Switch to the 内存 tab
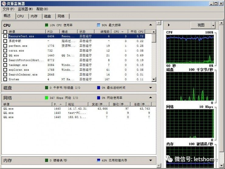Image resolution: width=225 pixels, height=169 pixels. pos(34,16)
